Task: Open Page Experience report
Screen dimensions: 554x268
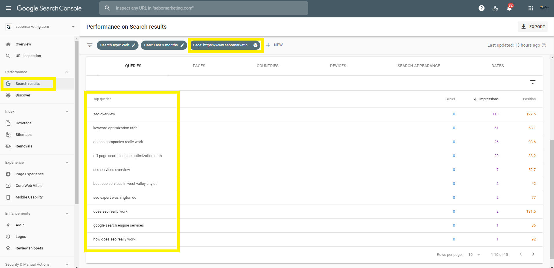Action: pos(37,174)
